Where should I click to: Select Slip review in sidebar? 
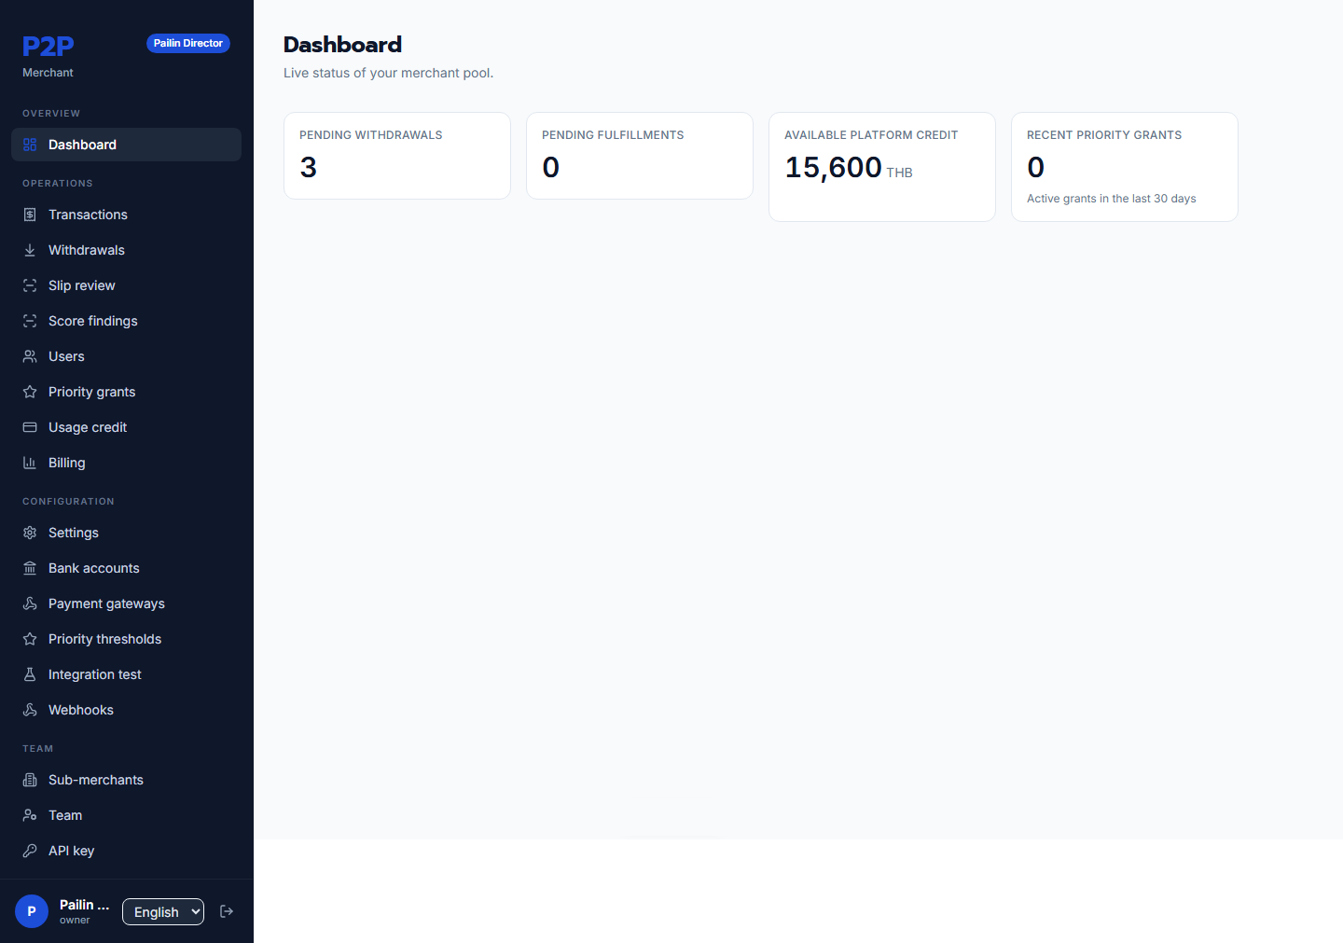click(x=126, y=285)
